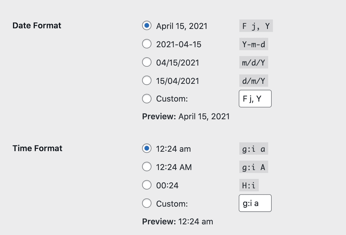This screenshot has height=235, width=346.
Task: Choose the 2021-04-15 date format option
Action: pyautogui.click(x=147, y=44)
